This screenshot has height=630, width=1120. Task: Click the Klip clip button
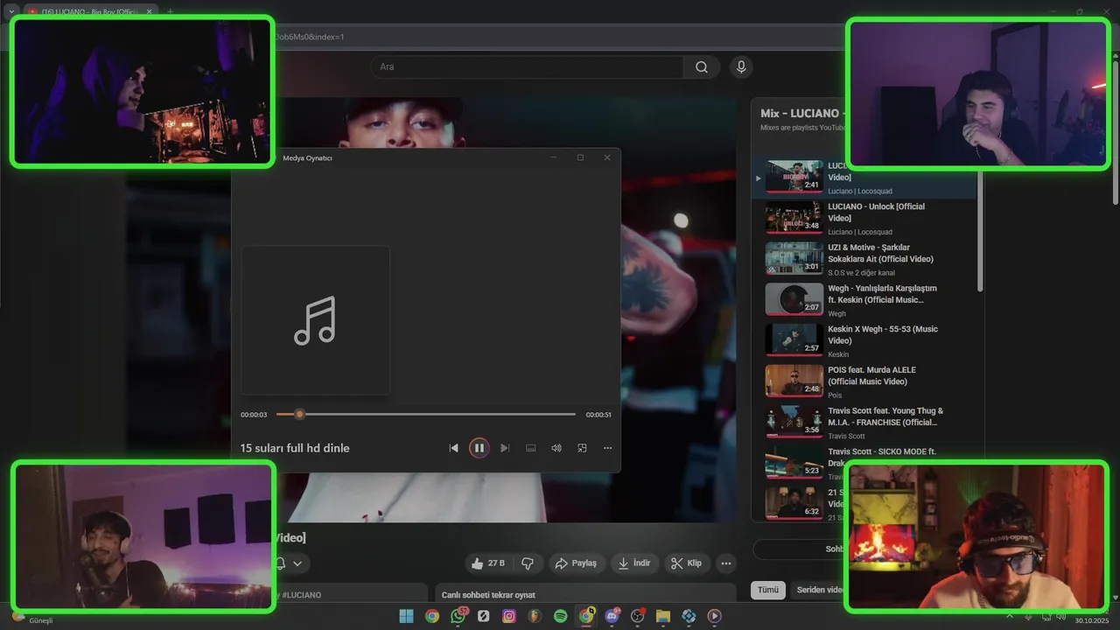[687, 563]
